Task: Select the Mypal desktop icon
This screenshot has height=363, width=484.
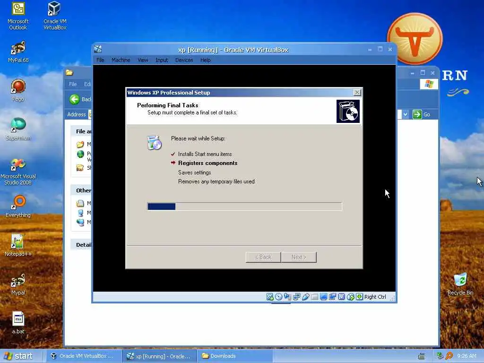Action: pyautogui.click(x=18, y=284)
